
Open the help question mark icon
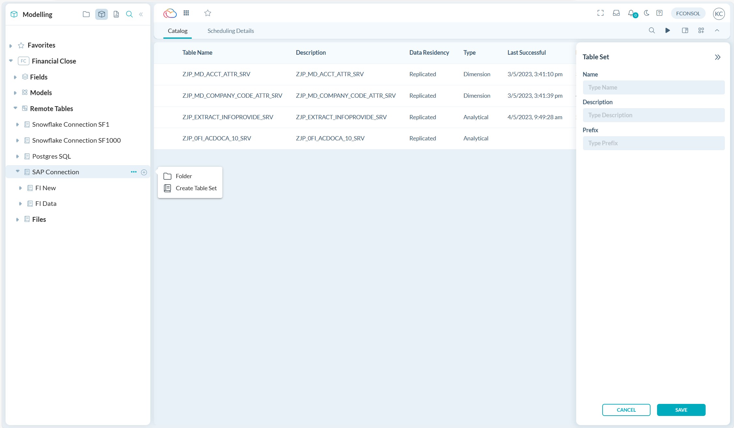659,13
